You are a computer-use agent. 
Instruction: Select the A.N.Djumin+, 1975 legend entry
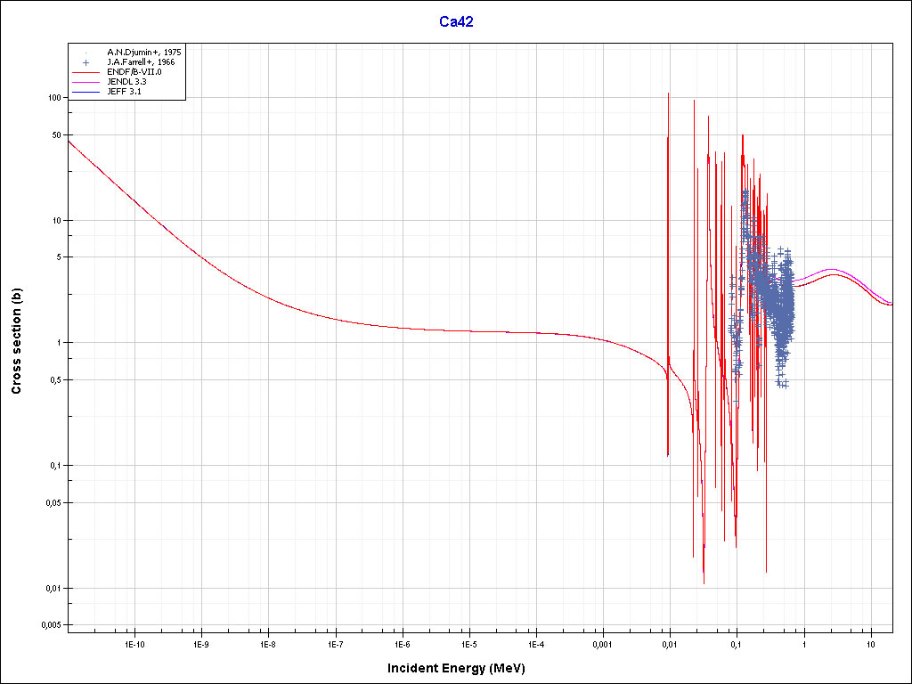click(142, 53)
